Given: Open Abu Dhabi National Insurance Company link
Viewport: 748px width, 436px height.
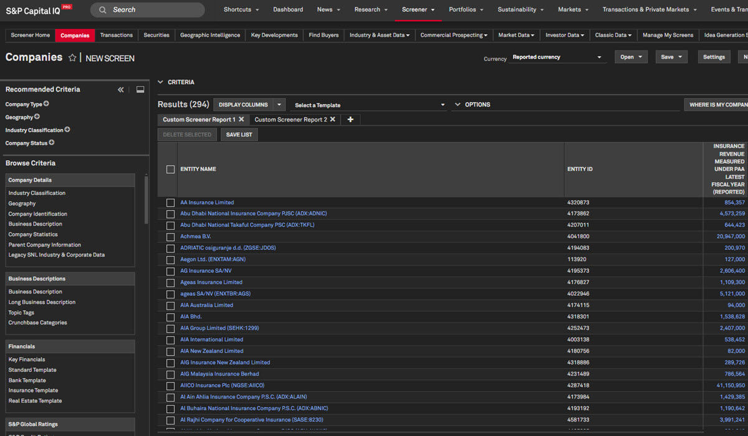Looking at the screenshot, I should (254, 214).
